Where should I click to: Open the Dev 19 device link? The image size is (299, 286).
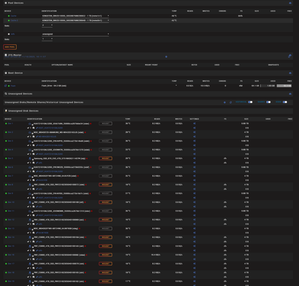click(x=11, y=281)
